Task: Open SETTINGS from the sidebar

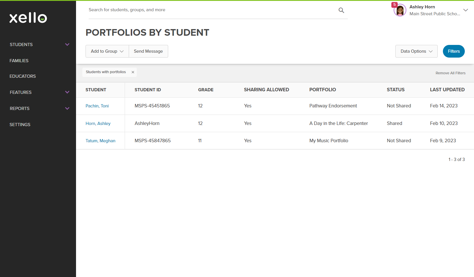Action: pyautogui.click(x=20, y=124)
